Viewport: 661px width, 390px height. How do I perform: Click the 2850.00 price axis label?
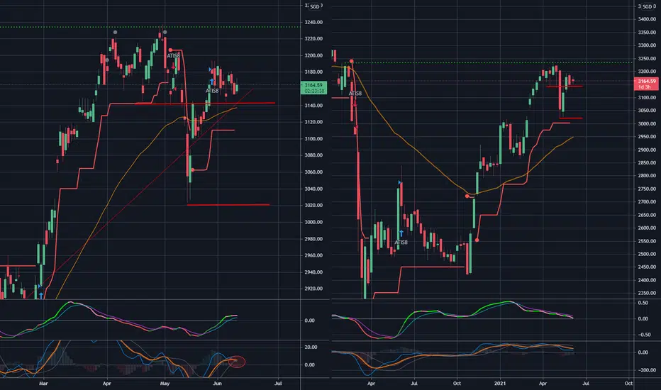(x=647, y=163)
